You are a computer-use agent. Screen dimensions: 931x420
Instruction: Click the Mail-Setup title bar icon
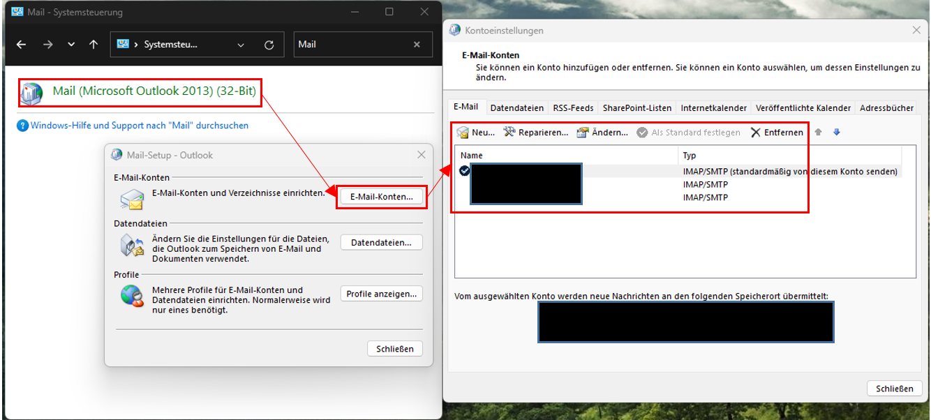click(x=116, y=155)
